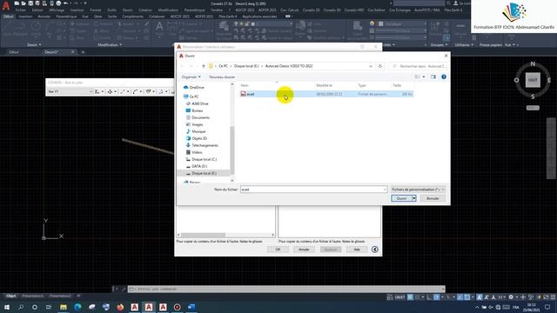Viewport: 557px width, 313px height.
Task: Open the Nom du fichier dropdown arrow
Action: click(385, 190)
